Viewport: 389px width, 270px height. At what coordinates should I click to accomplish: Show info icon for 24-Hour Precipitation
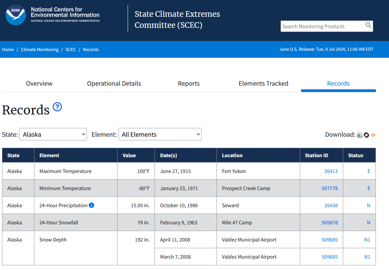(x=92, y=205)
